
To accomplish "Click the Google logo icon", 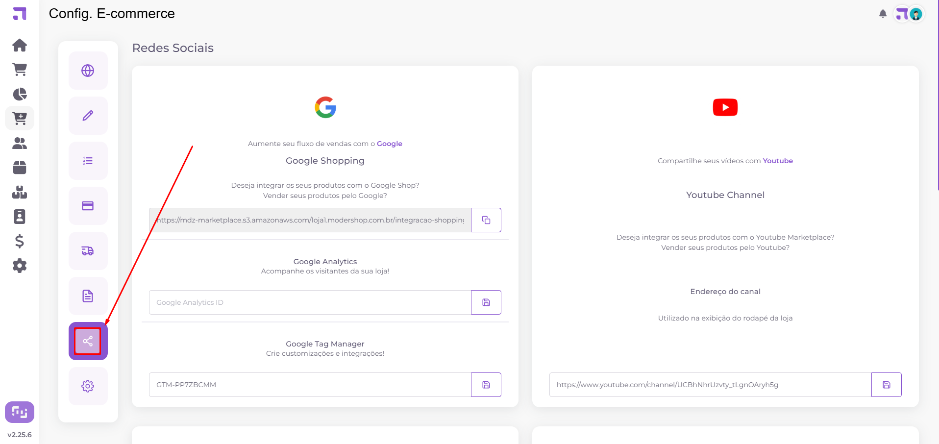I will pyautogui.click(x=325, y=107).
